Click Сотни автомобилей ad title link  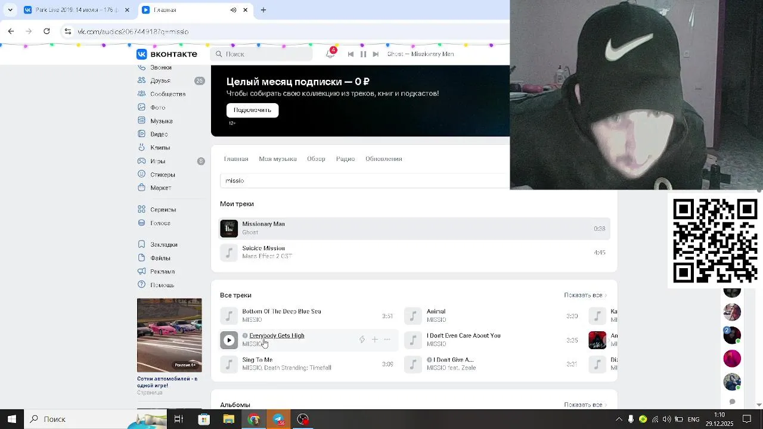pos(167,382)
